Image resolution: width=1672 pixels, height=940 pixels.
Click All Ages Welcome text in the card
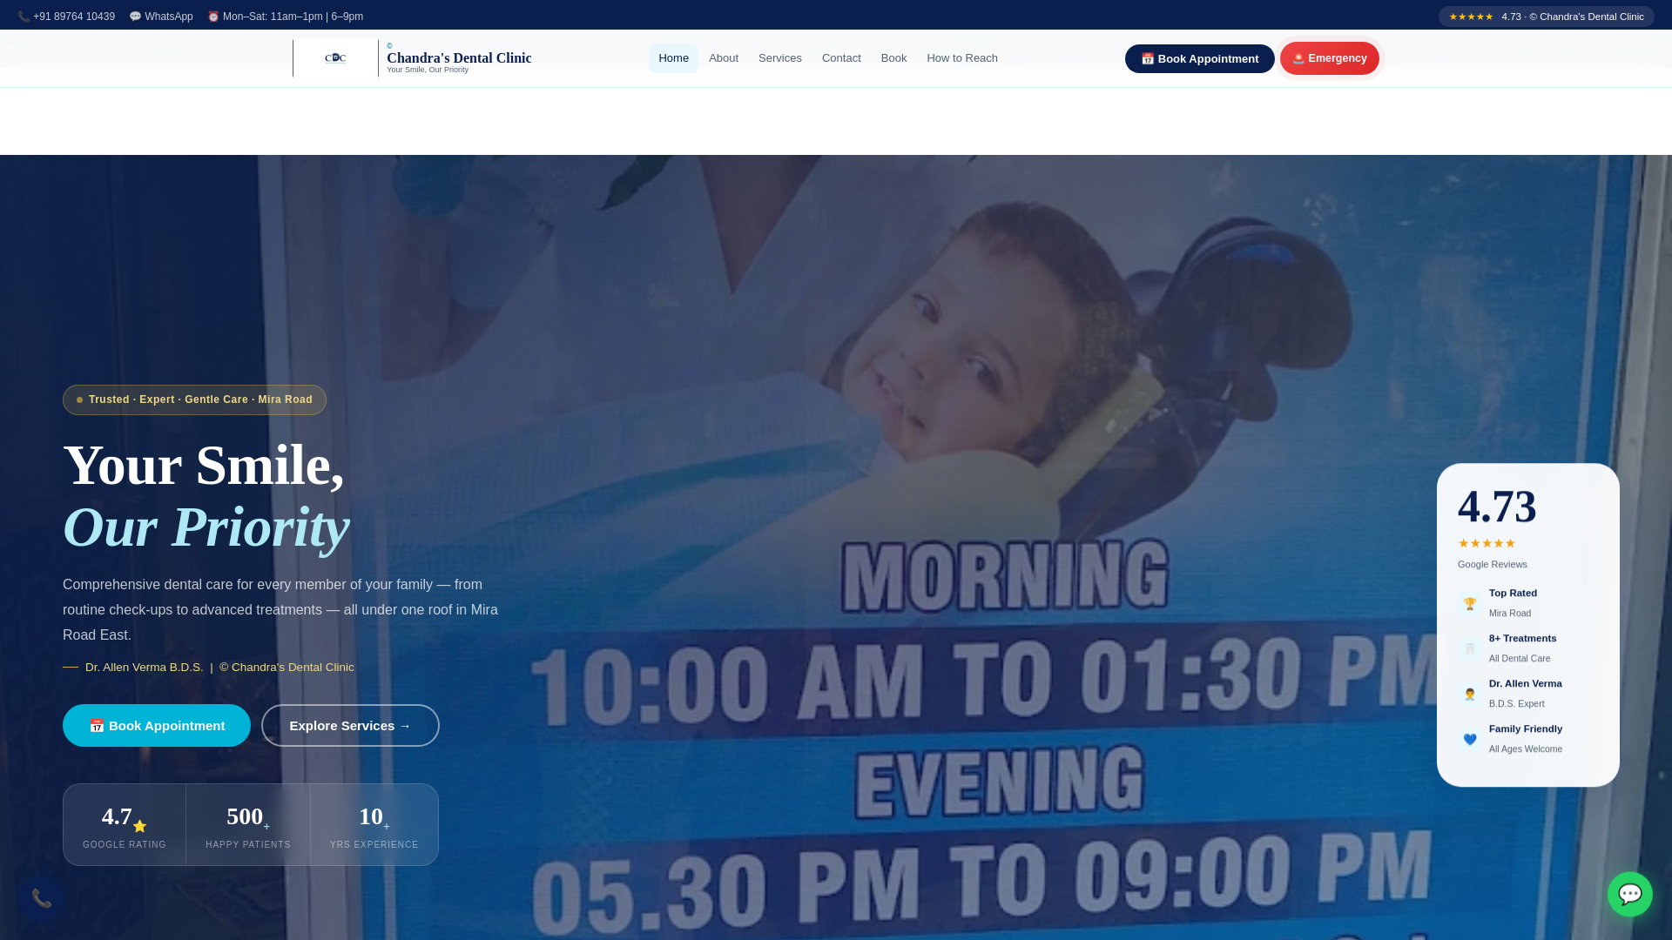coord(1526,749)
